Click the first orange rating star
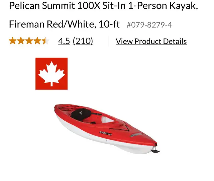The width and height of the screenshot is (214, 181). tap(13, 41)
